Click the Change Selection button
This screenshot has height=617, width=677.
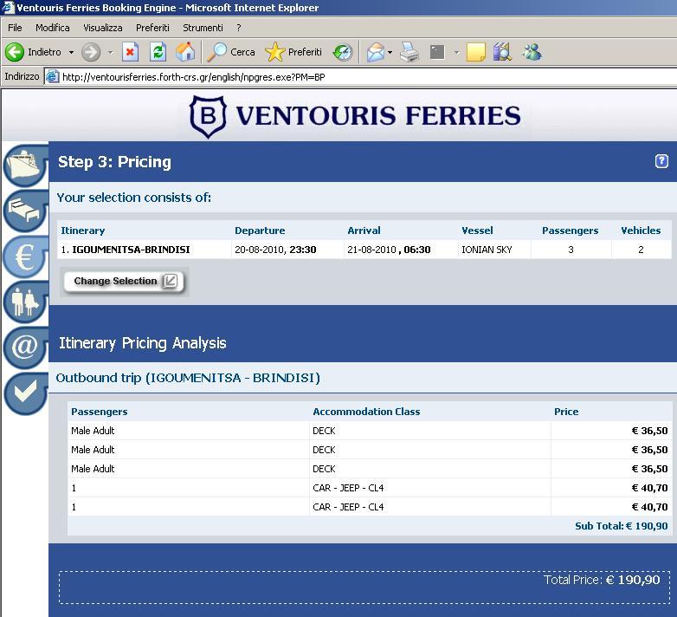(124, 282)
